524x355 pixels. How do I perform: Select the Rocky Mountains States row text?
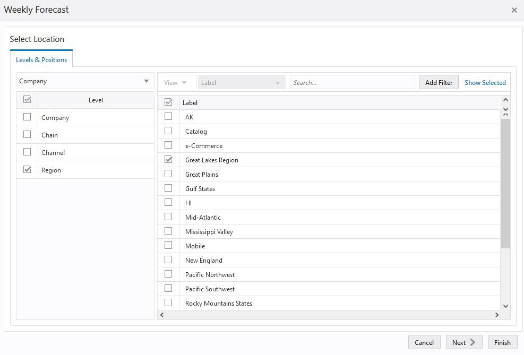click(x=219, y=303)
